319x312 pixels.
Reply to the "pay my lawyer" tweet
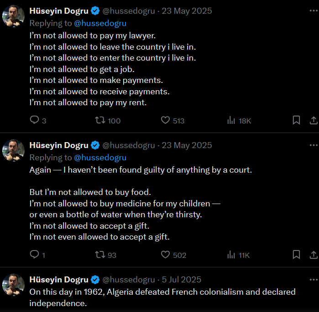35,120
